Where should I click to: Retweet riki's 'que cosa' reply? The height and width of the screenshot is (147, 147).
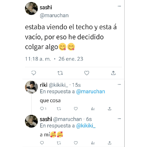pyautogui.click(x=59, y=109)
